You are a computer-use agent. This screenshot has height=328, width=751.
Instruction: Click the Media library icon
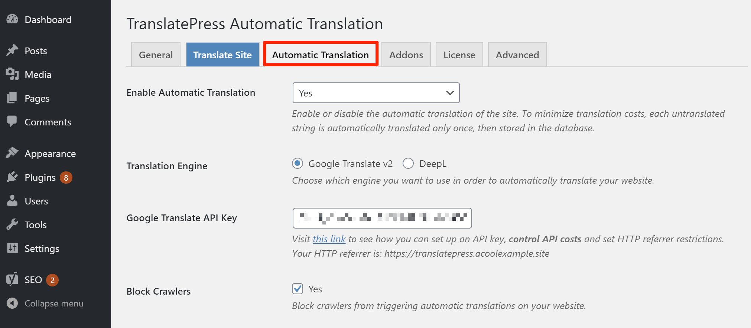(x=12, y=74)
